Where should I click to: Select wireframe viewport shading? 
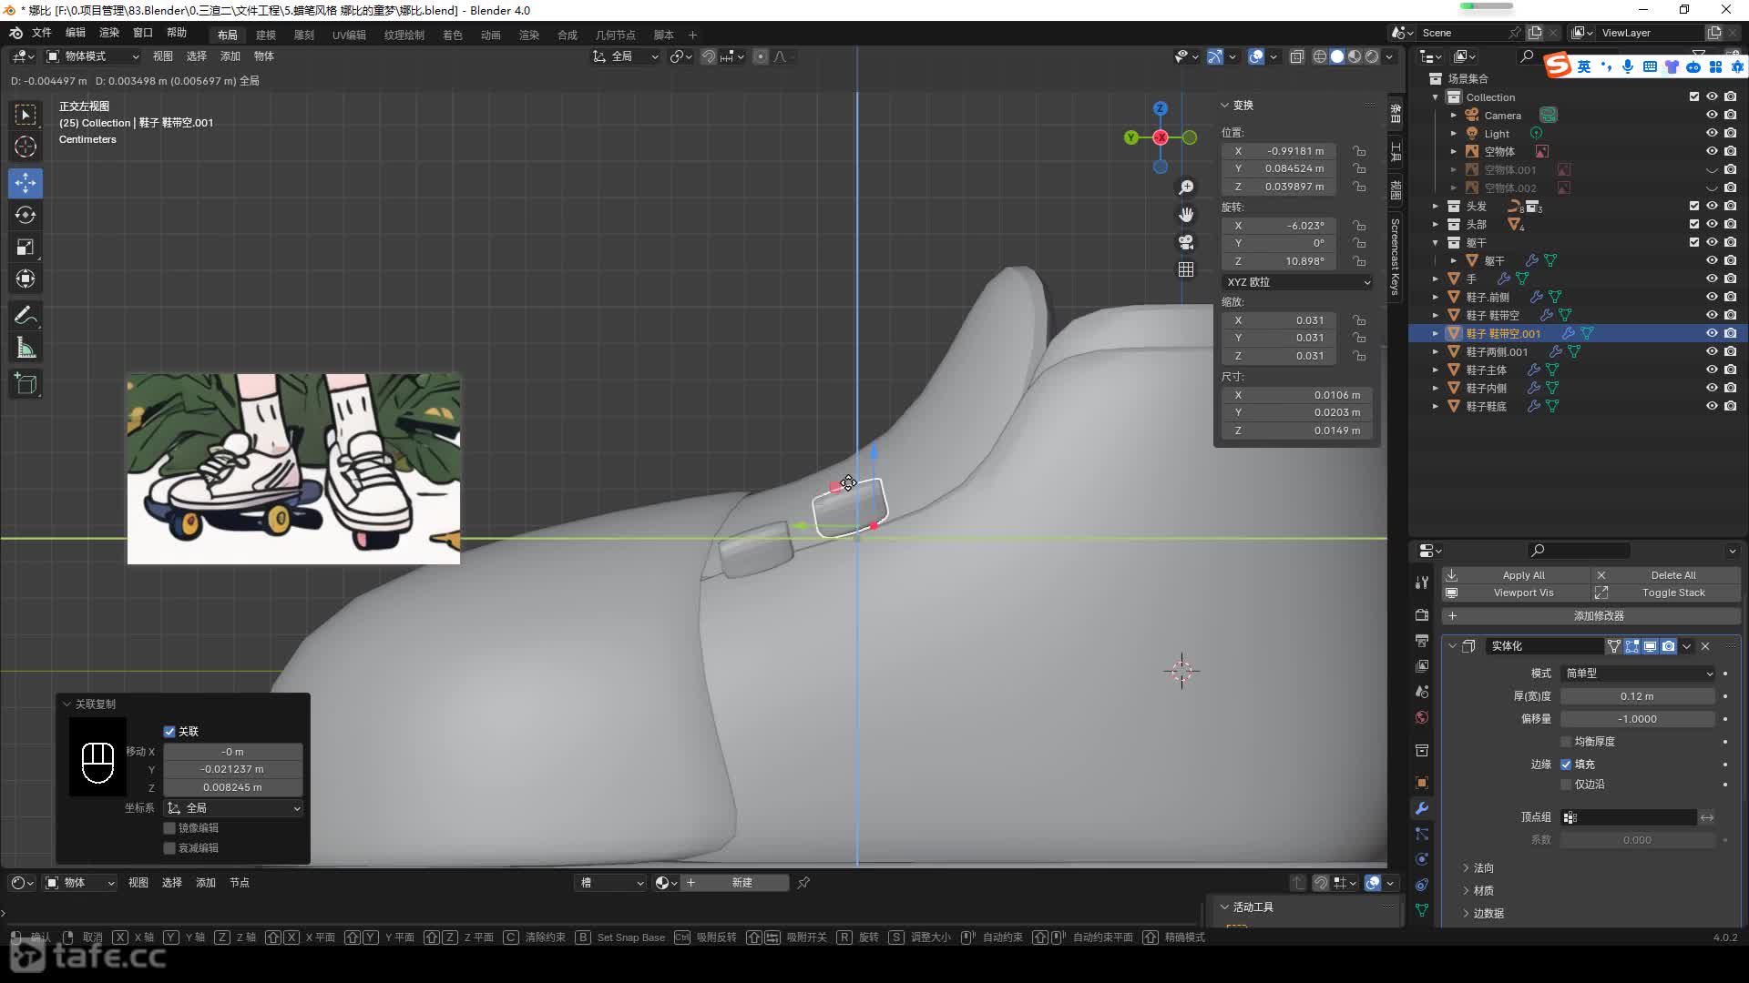coord(1319,56)
